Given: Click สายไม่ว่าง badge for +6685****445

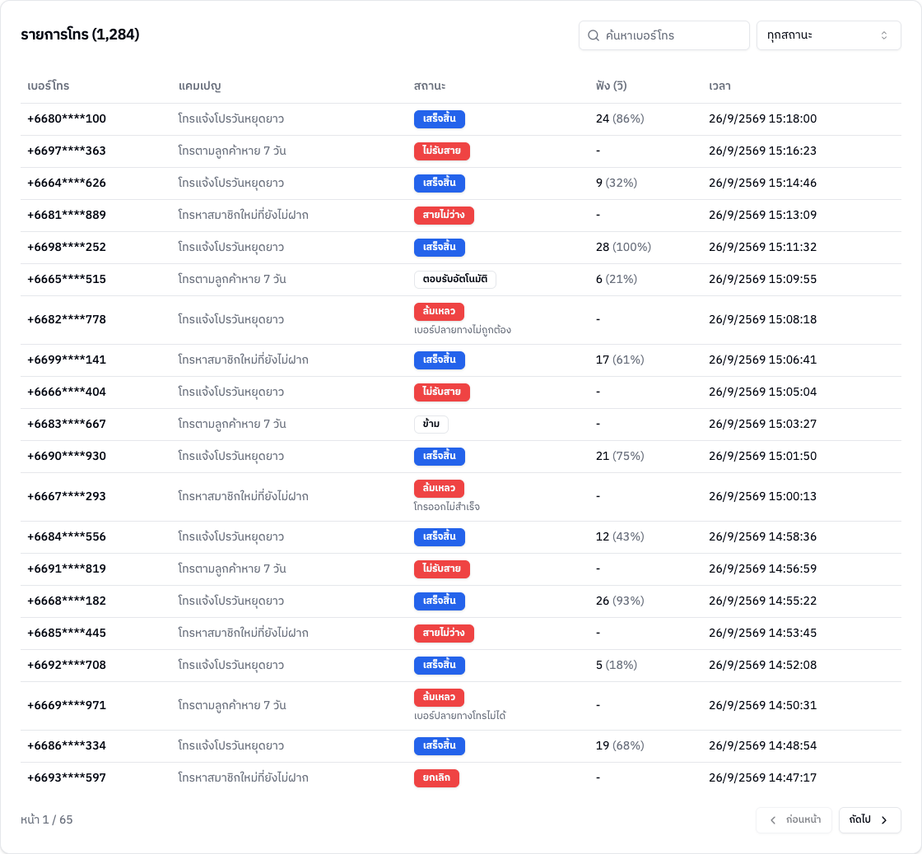Looking at the screenshot, I should [x=444, y=633].
